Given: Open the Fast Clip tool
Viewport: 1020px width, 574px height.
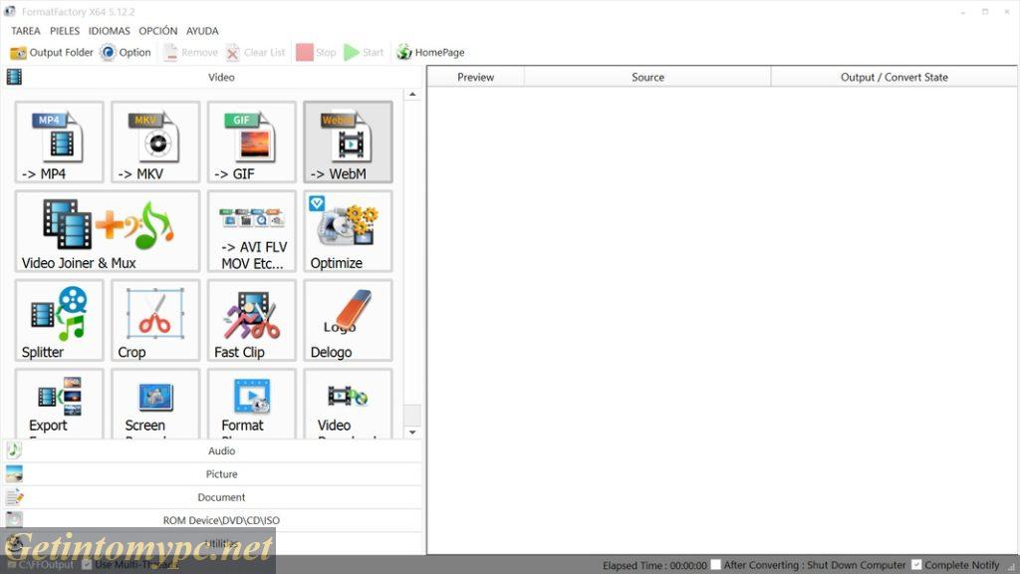Looking at the screenshot, I should 251,320.
